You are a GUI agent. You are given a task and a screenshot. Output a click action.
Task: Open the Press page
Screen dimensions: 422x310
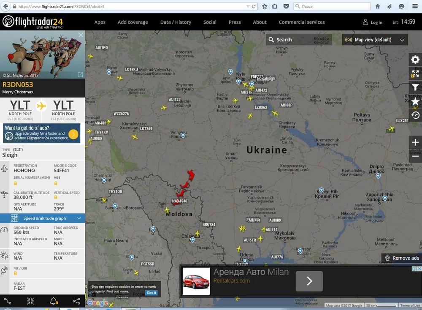pos(235,22)
